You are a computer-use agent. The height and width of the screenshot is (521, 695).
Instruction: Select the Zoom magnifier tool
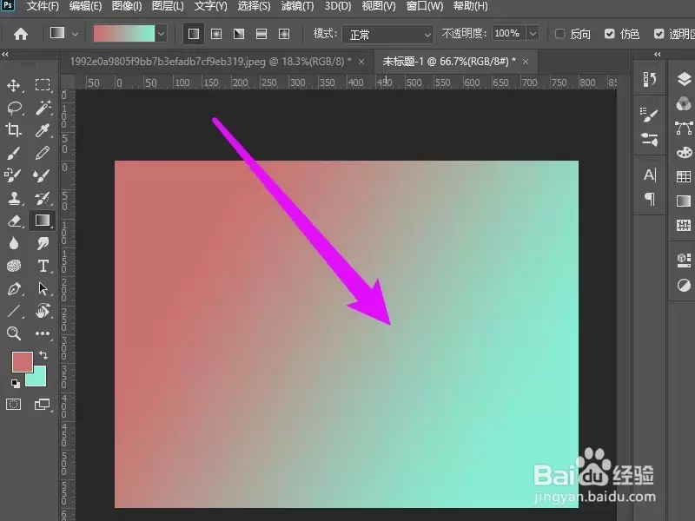[x=14, y=333]
